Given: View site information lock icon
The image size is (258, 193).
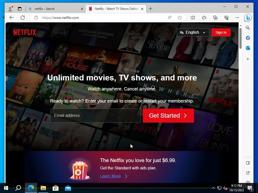Looking at the screenshot, I should [36, 18].
